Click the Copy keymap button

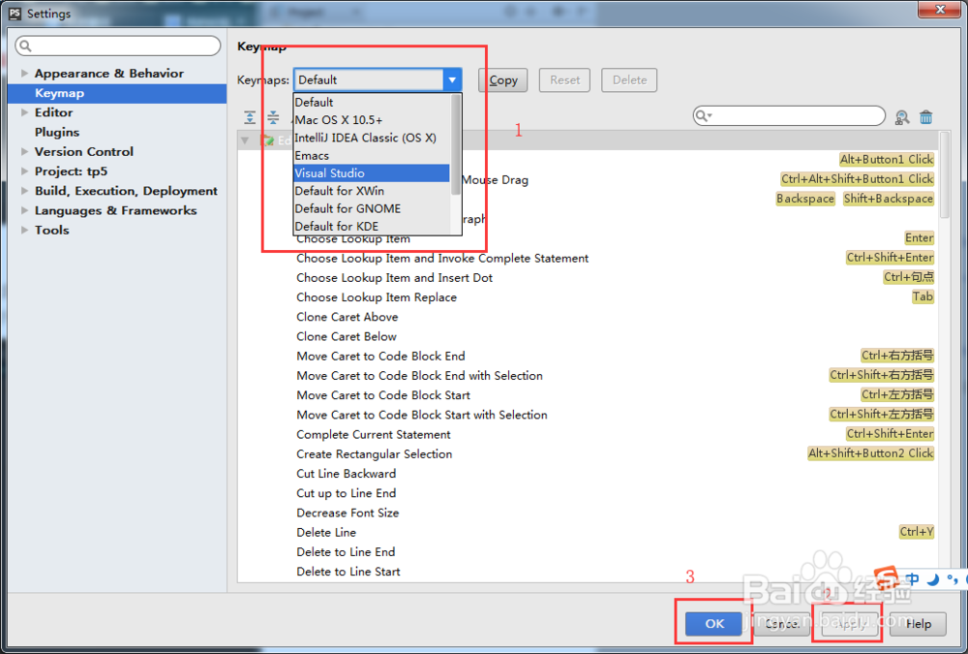pyautogui.click(x=503, y=79)
